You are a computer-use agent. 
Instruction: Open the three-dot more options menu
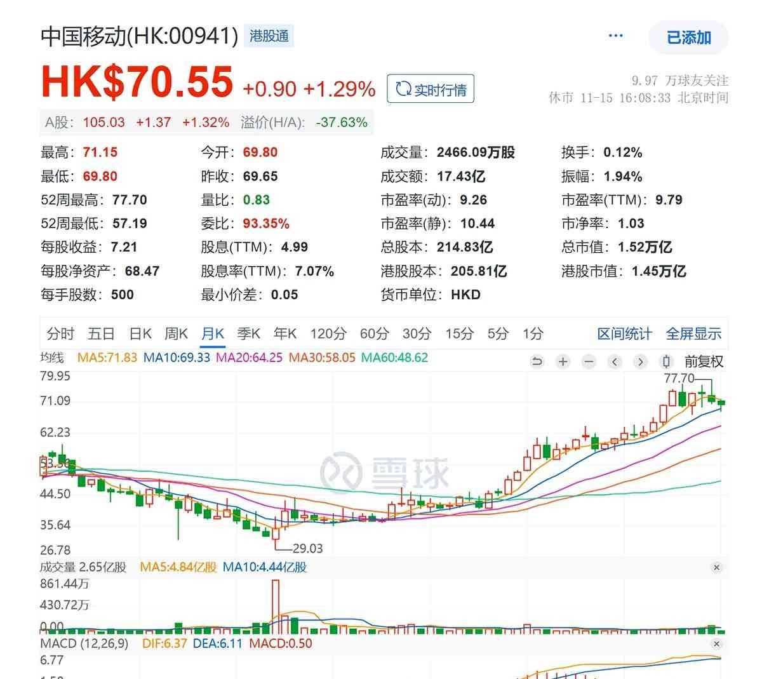tap(615, 36)
